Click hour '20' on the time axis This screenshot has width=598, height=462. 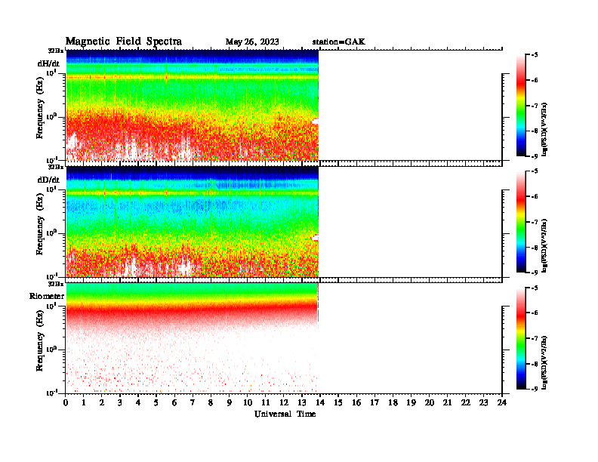(x=430, y=403)
